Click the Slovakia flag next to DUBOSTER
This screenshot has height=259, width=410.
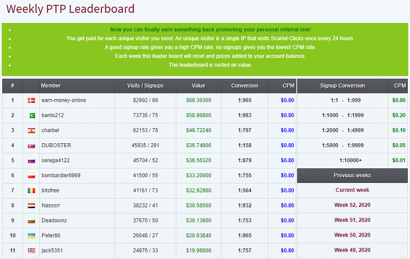click(x=31, y=145)
